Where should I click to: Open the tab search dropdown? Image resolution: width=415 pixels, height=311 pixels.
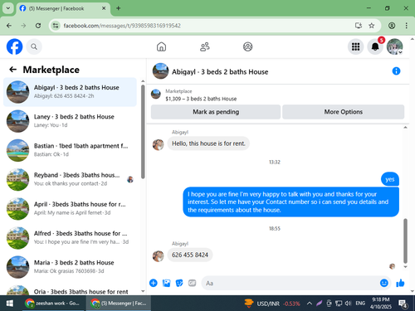click(8, 8)
